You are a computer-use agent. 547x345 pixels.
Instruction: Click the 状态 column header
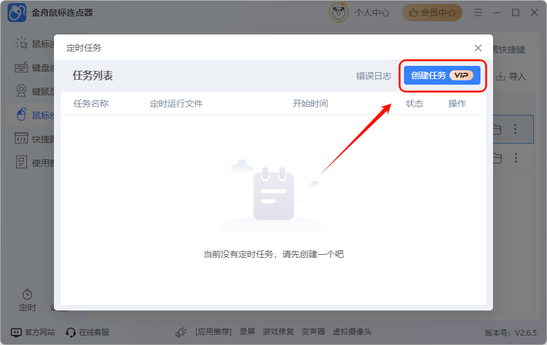[x=415, y=103]
